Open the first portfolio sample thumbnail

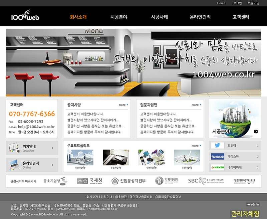(80, 157)
